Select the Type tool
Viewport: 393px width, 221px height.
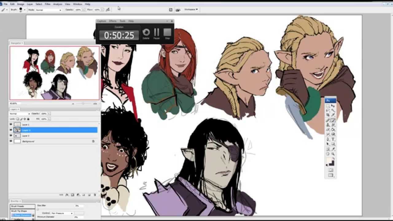[x=333, y=139]
